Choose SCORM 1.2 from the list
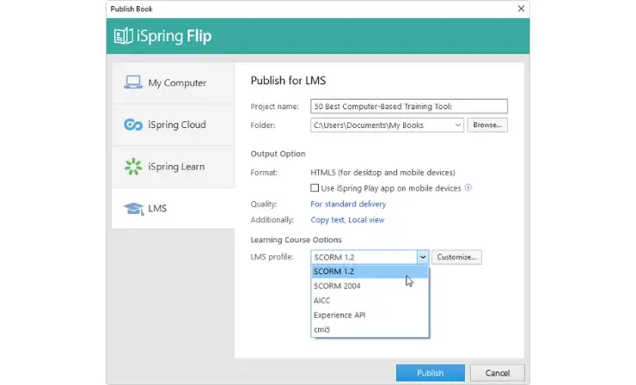636x385 pixels. (370, 272)
